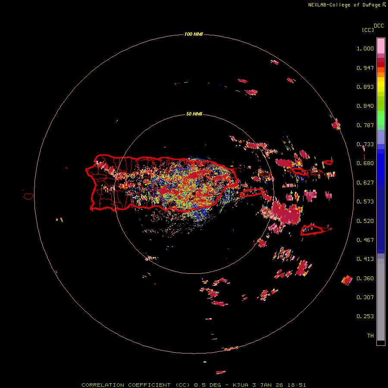
Task: Click the Mona Island outline west of Puerto Rico
Action: coord(28,197)
